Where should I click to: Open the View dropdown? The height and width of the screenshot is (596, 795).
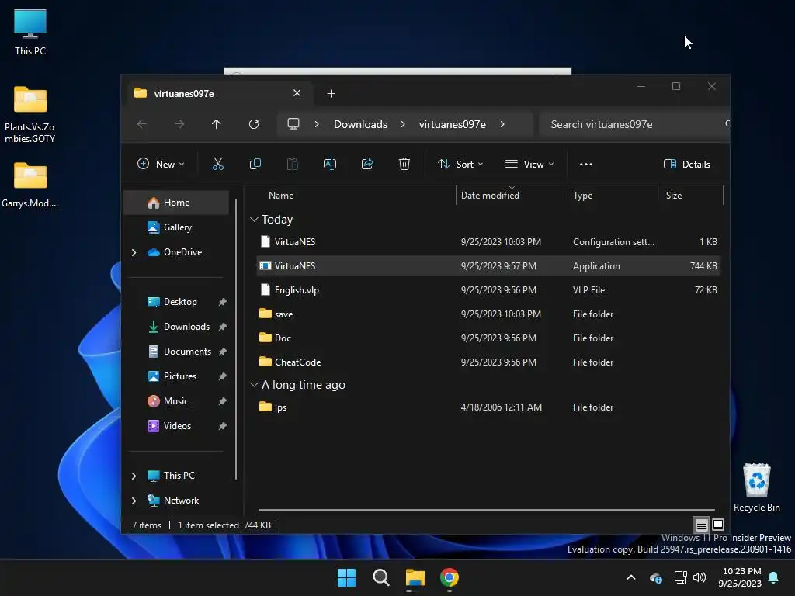pos(529,165)
